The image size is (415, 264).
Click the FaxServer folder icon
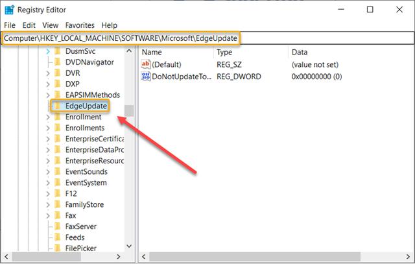[x=57, y=227]
